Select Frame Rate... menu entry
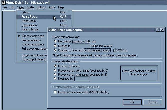This screenshot has height=110, width=167. (44, 17)
